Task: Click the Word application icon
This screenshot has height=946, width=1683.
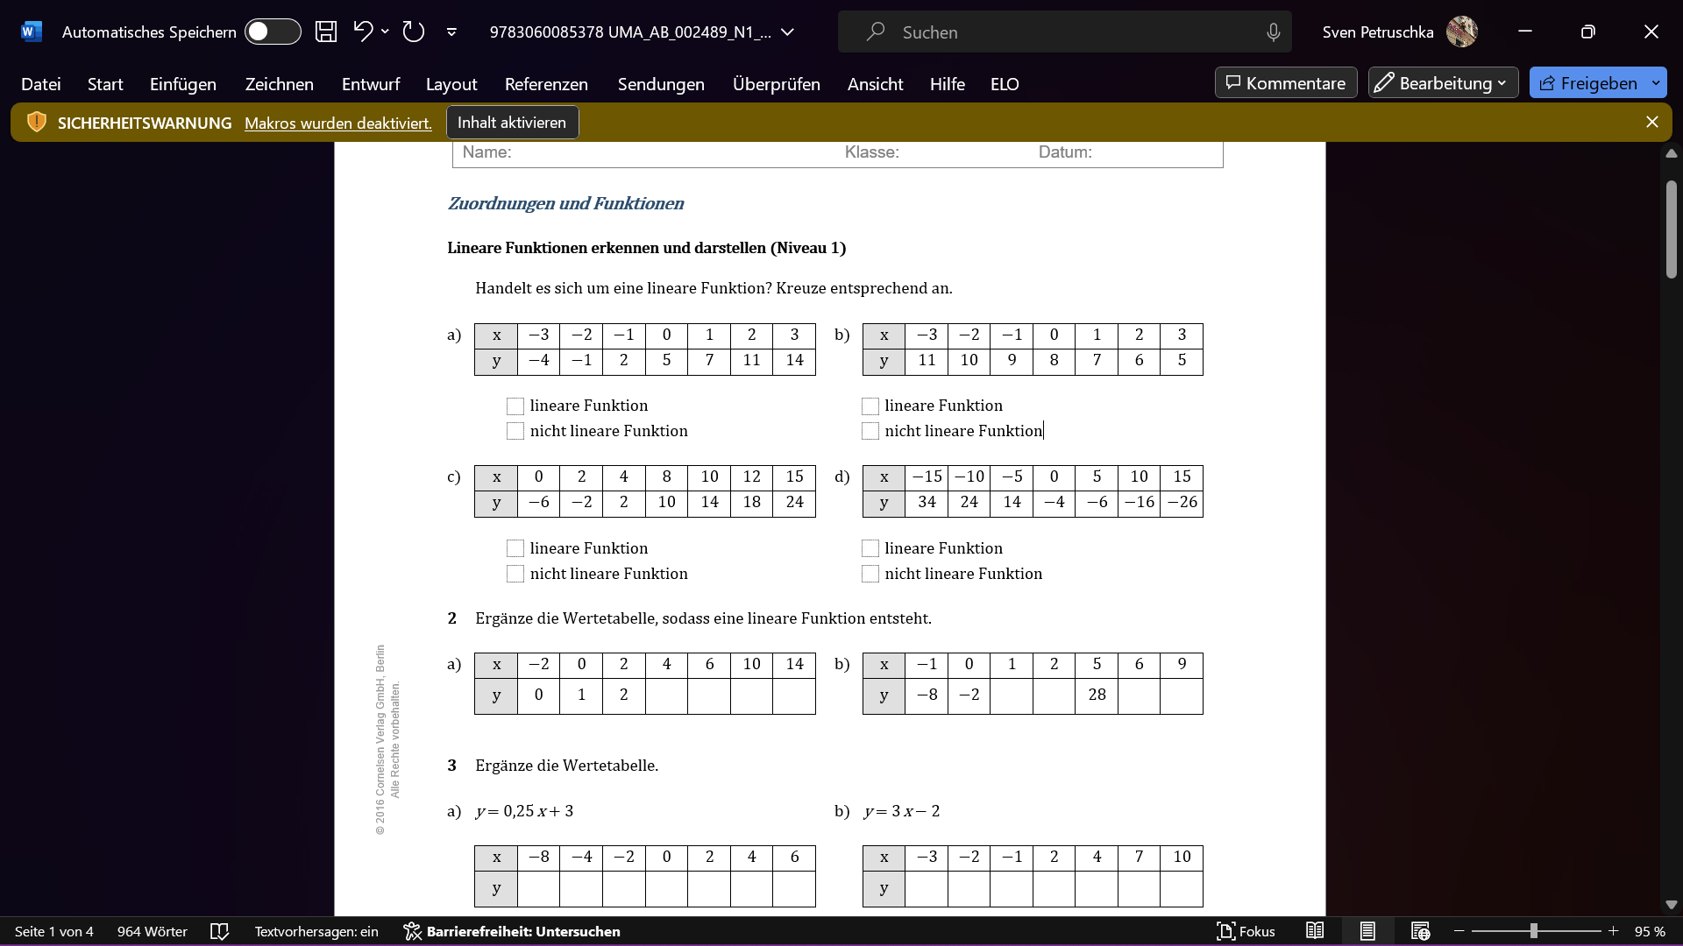Action: [31, 32]
